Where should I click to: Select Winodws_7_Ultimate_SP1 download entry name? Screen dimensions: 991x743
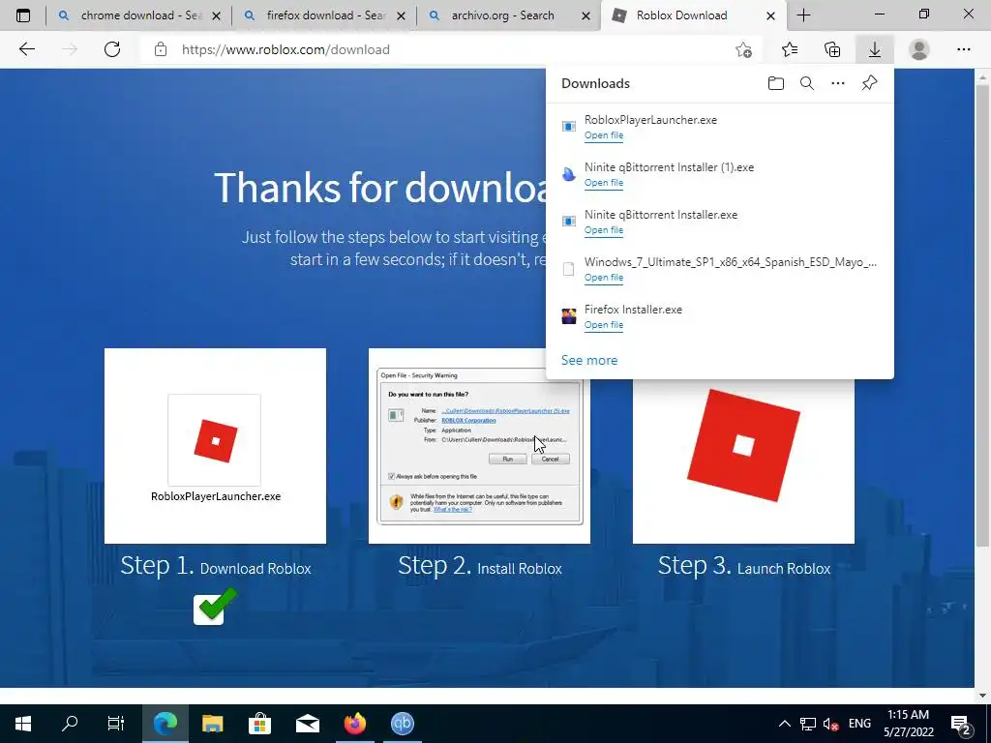(730, 262)
